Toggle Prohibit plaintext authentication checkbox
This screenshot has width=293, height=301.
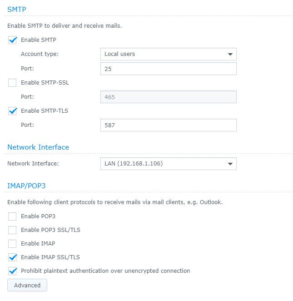(12, 271)
